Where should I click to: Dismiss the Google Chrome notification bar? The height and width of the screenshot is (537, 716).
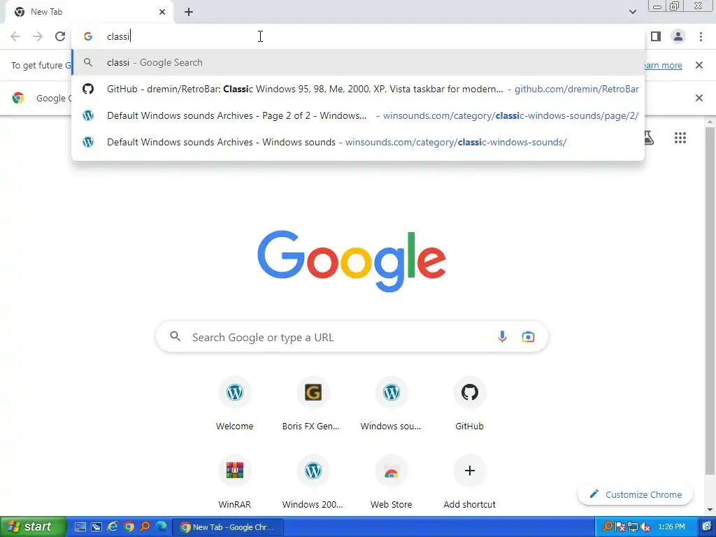click(699, 98)
